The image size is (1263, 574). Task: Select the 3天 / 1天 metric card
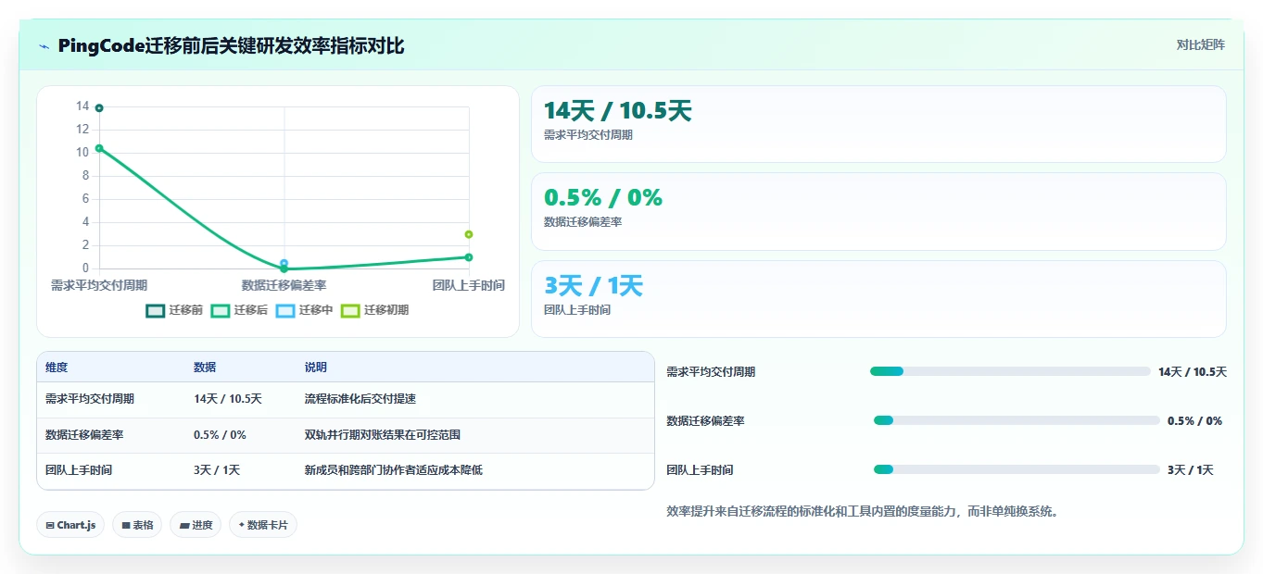pyautogui.click(x=878, y=299)
